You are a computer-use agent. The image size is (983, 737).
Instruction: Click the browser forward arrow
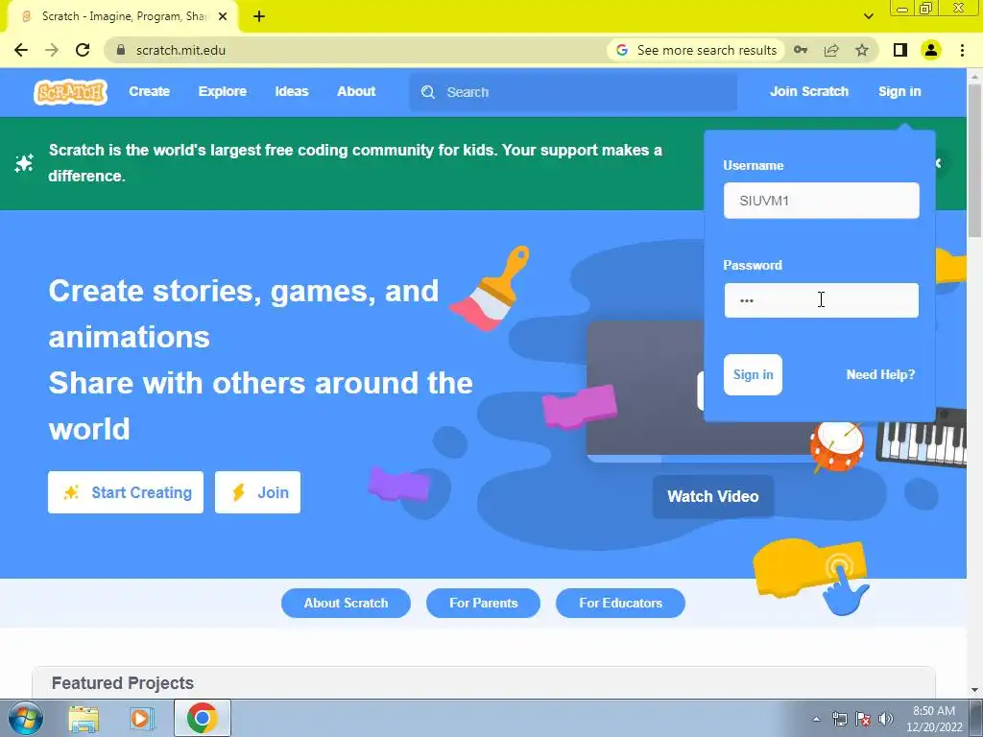click(52, 50)
